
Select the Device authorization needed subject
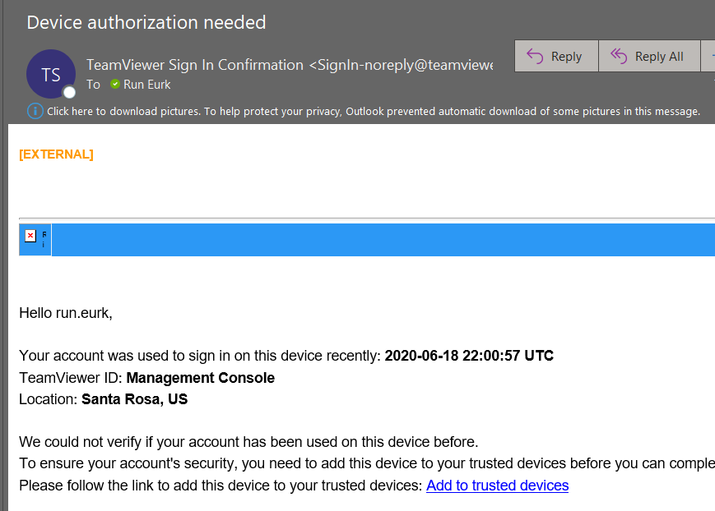146,22
